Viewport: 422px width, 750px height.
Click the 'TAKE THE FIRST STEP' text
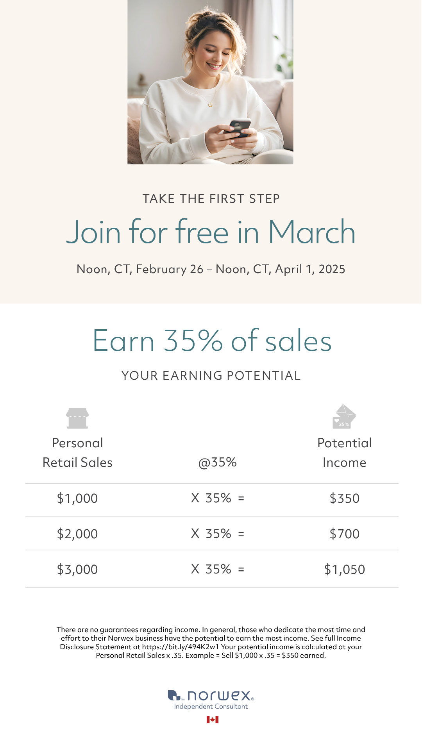(211, 198)
